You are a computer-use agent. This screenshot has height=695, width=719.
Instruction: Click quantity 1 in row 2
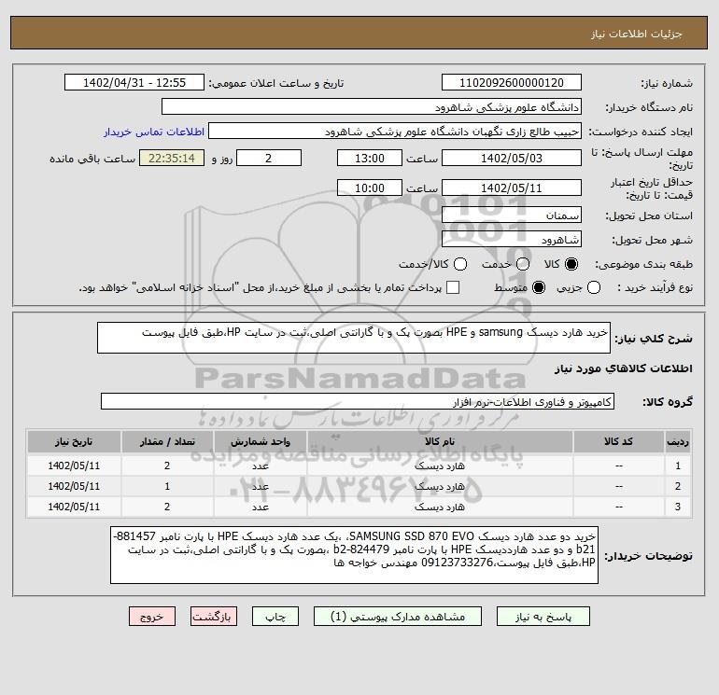click(167, 487)
